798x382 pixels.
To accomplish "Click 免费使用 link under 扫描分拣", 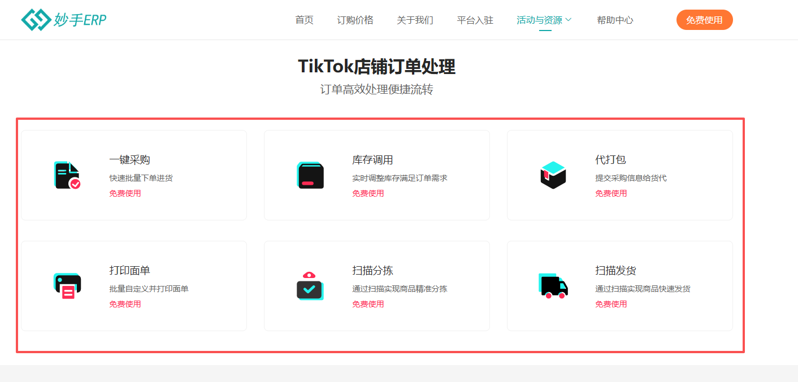I will [368, 304].
